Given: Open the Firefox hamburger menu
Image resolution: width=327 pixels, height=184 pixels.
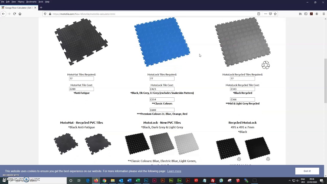Looking at the screenshot, I should pyautogui.click(x=324, y=14).
